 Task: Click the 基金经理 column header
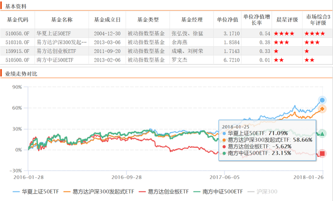click(192, 19)
